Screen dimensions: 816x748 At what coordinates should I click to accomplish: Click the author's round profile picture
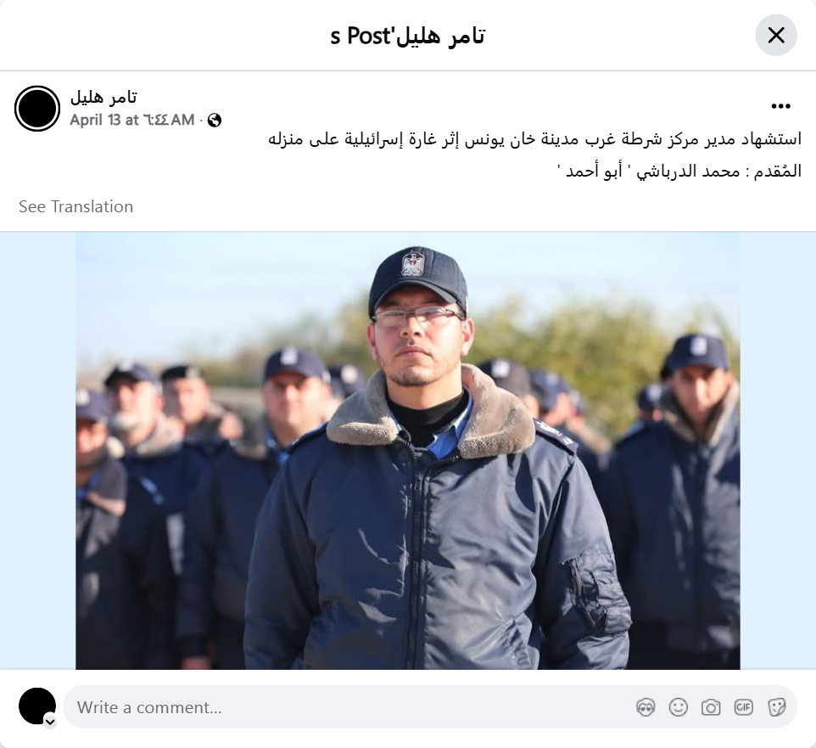(x=37, y=109)
